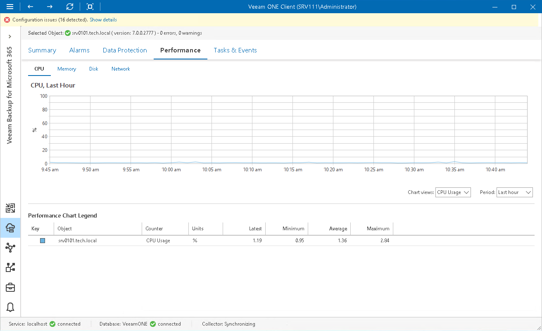Select the srv0101.tech.local legend row

[x=281, y=241]
